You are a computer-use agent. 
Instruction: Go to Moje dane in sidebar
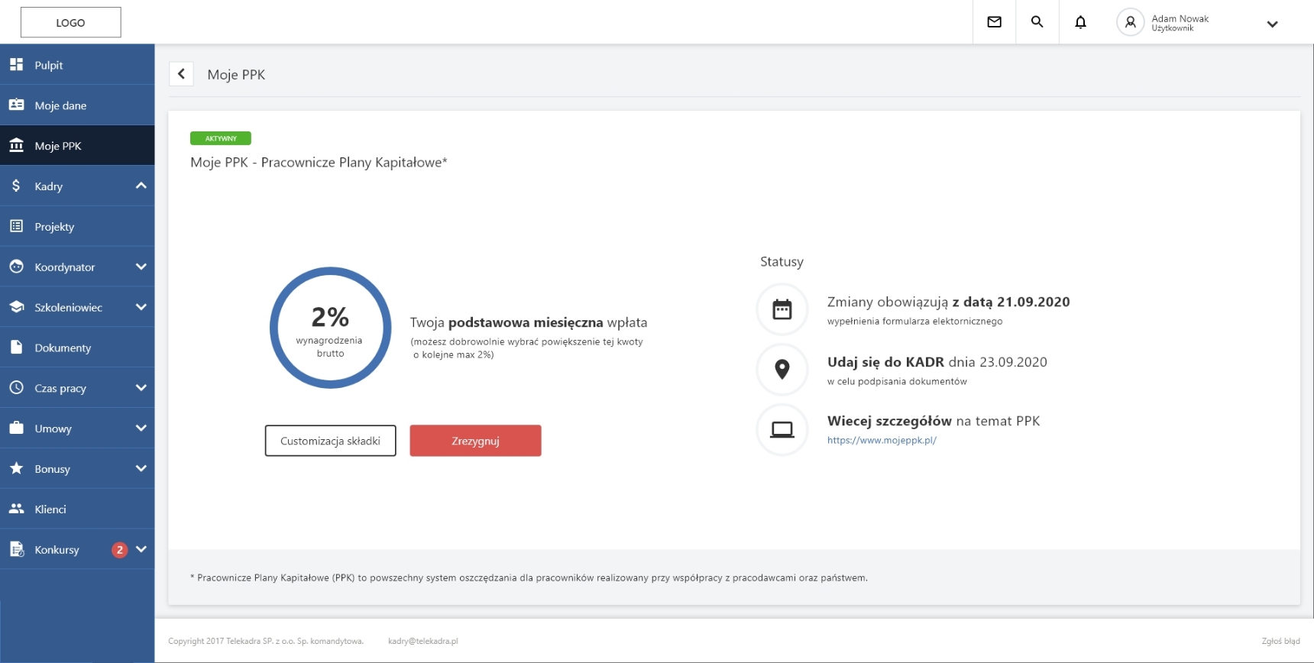click(x=60, y=105)
